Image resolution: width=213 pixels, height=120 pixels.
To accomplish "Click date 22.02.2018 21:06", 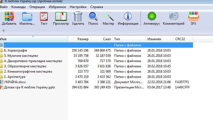I will pyautogui.click(x=159, y=82).
